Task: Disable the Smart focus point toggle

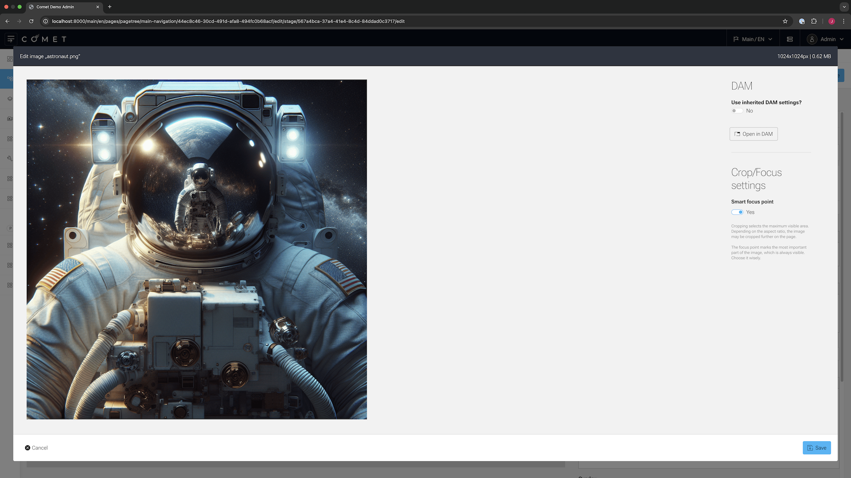Action: click(738, 212)
